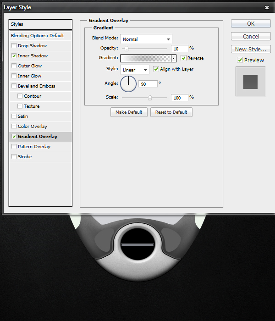
Task: Select the Contour label
Action: click(x=33, y=96)
